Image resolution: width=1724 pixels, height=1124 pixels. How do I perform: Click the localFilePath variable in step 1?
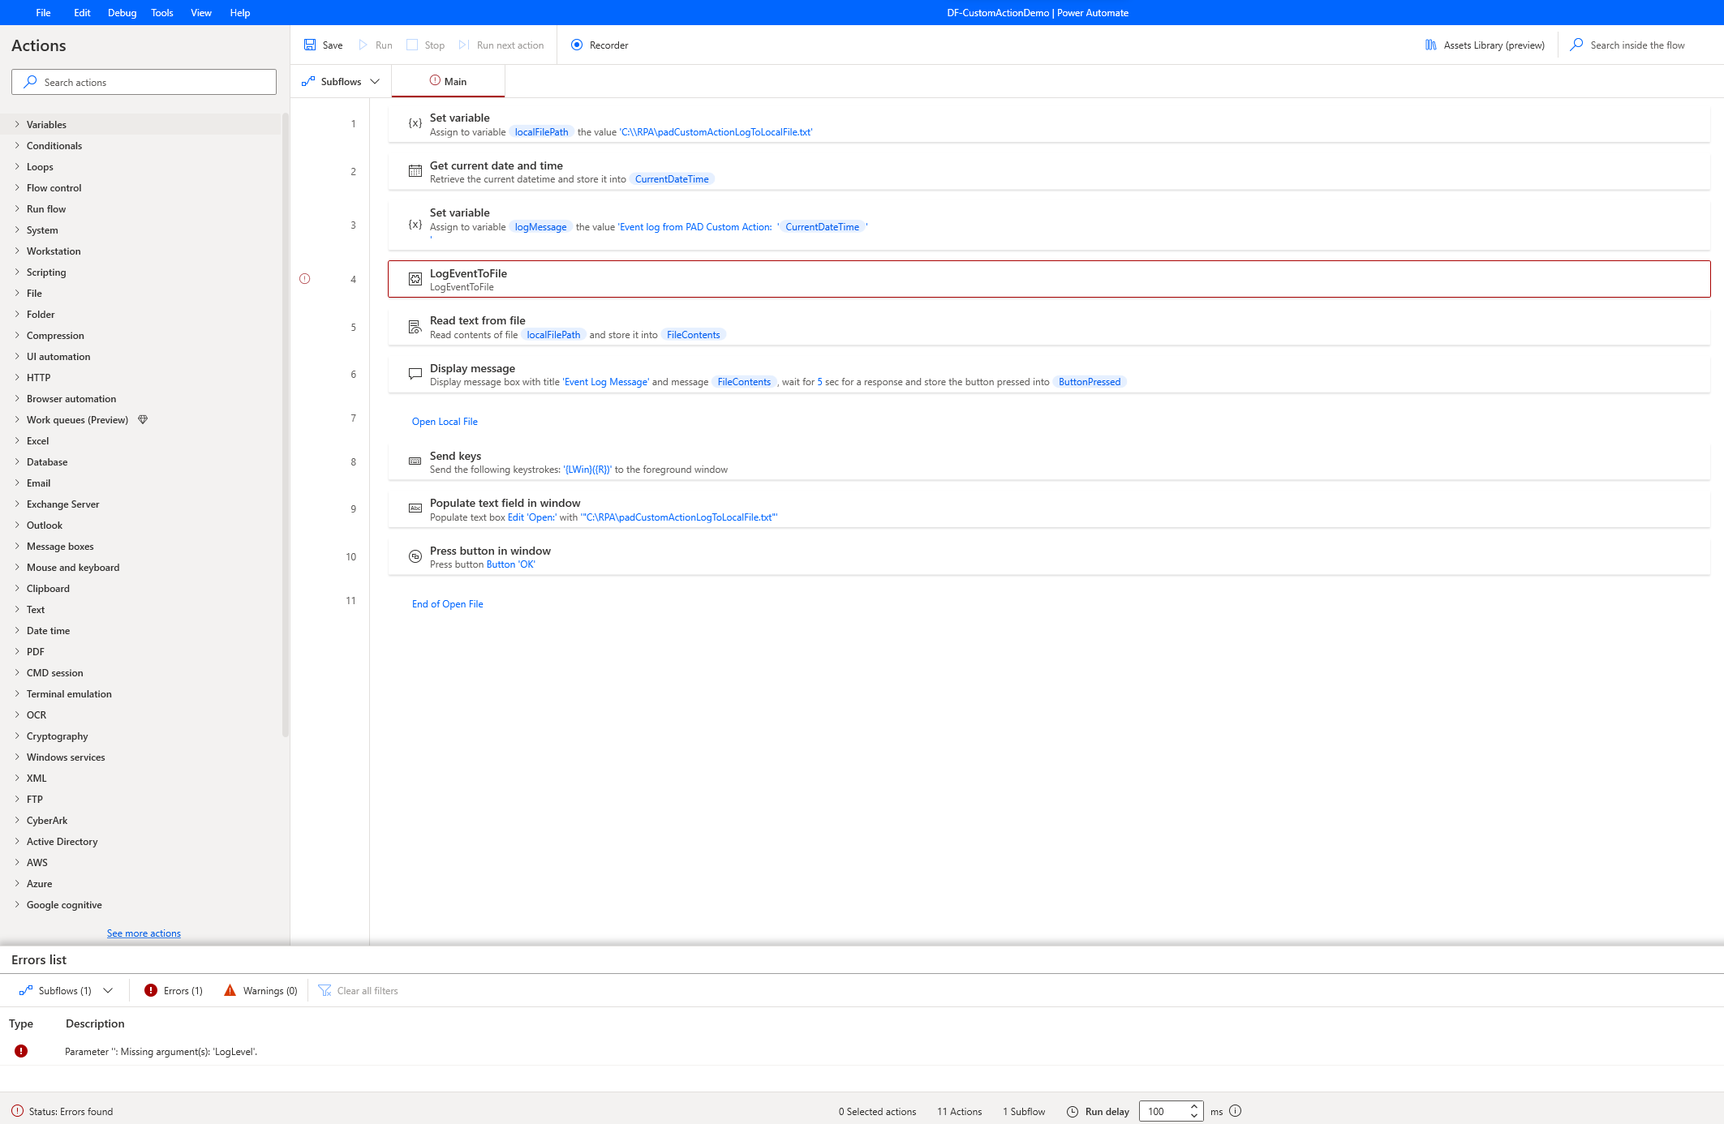pos(541,131)
